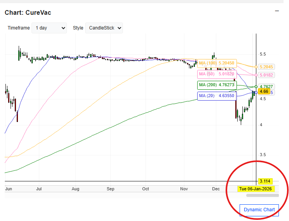Screen dimensions: 289x221
Task: Click the Tue 06-Jan-2026 date label
Action: pos(256,189)
